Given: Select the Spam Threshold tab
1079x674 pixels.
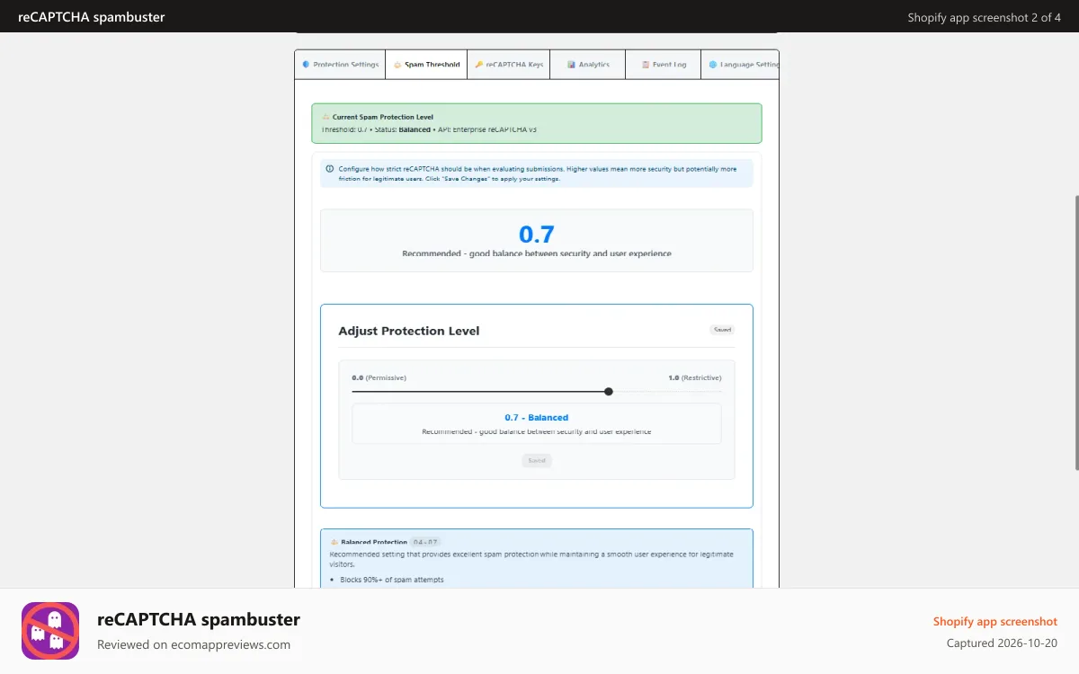Looking at the screenshot, I should 426,65.
